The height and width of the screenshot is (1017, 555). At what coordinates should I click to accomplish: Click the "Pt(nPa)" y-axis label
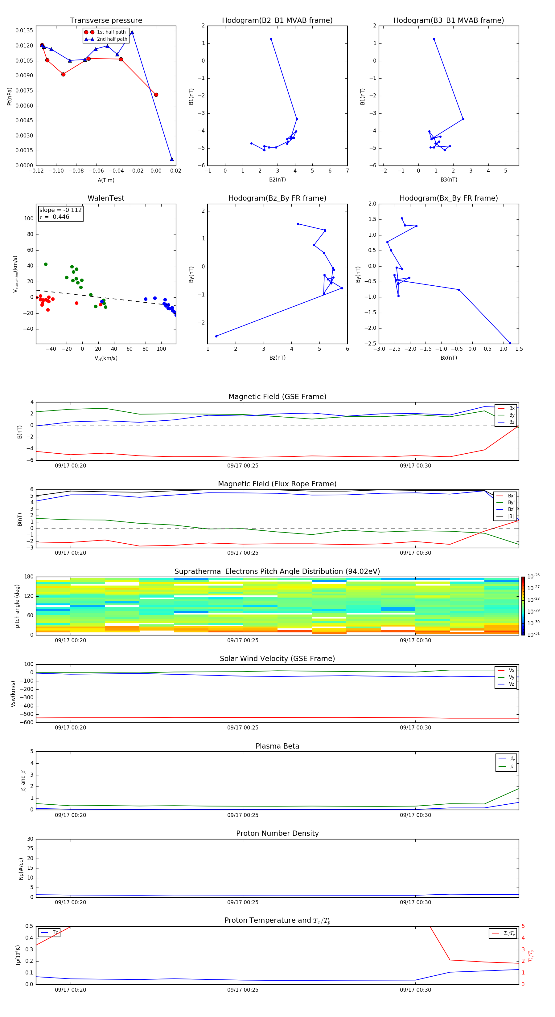10,96
